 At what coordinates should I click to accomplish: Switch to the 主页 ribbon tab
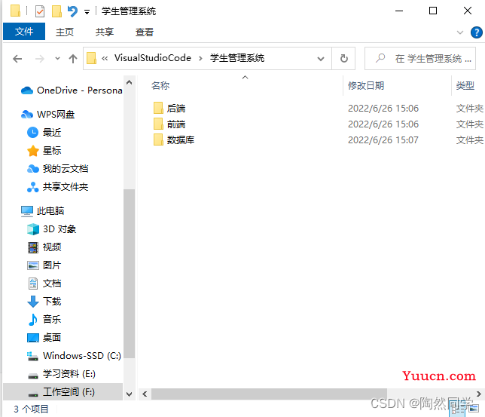point(65,32)
